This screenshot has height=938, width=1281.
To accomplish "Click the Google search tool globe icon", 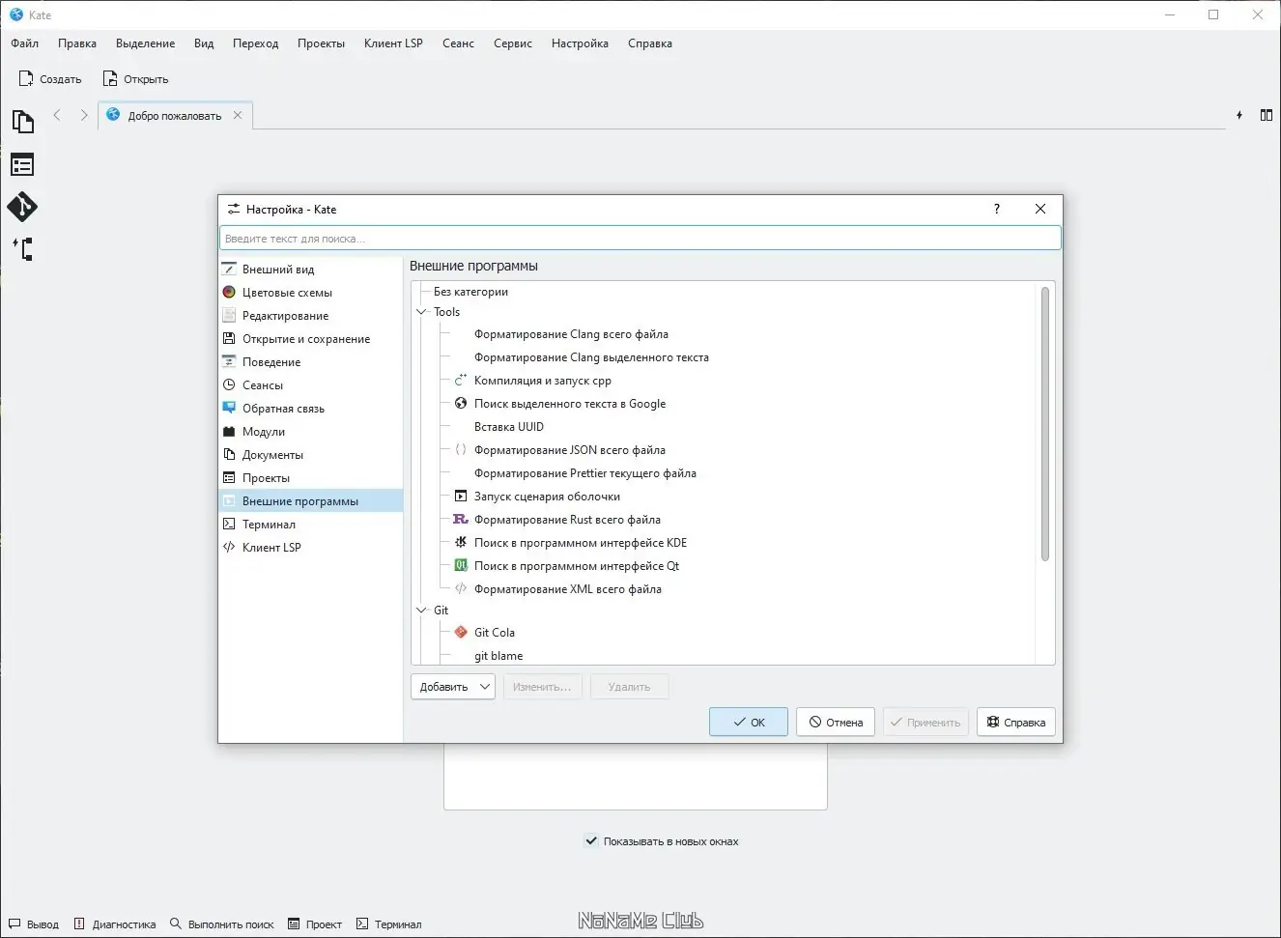I will click(461, 404).
